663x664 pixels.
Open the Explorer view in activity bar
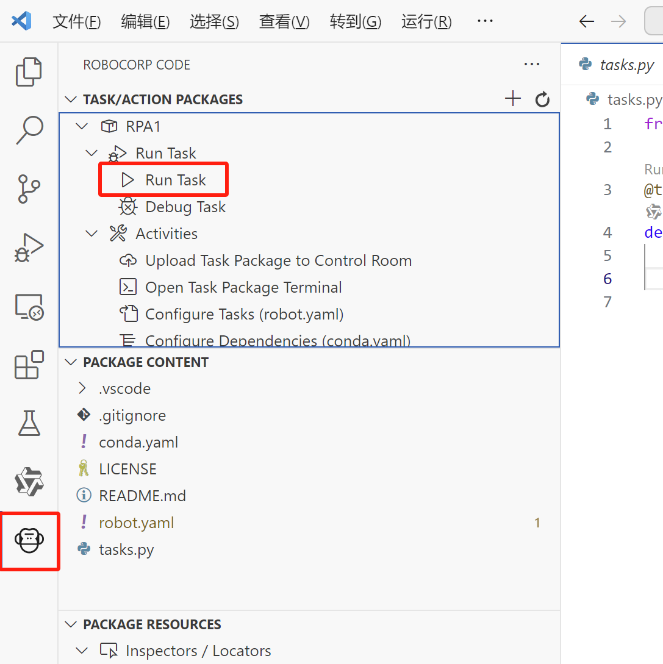[x=29, y=72]
